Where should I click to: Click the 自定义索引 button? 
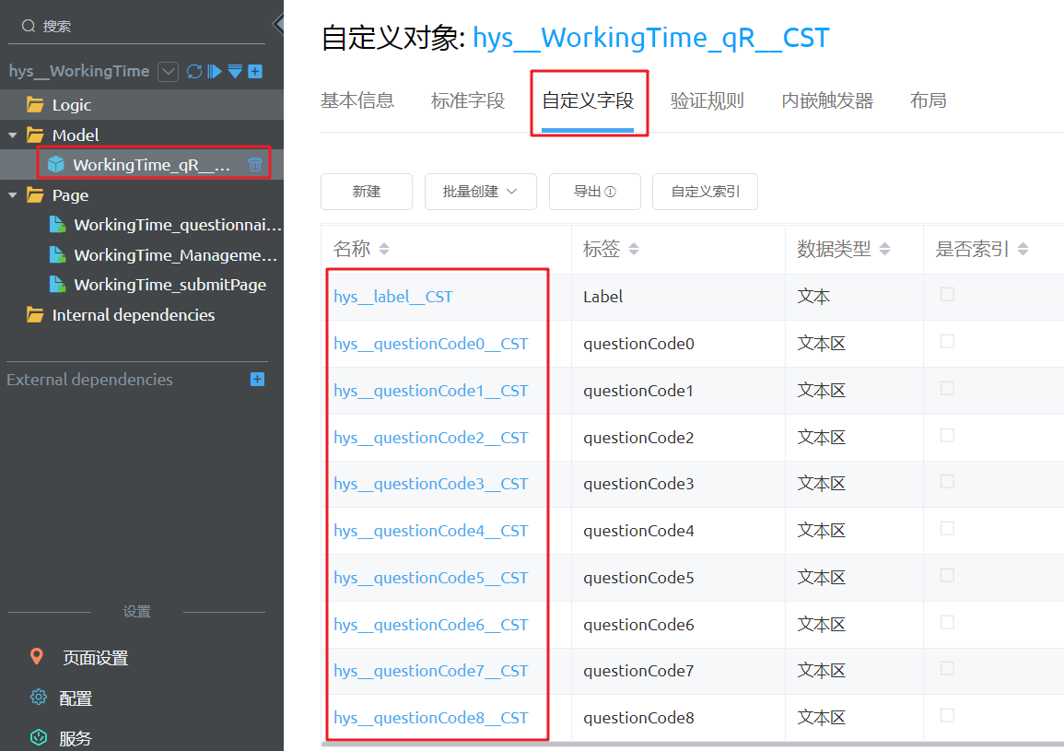[x=705, y=192]
